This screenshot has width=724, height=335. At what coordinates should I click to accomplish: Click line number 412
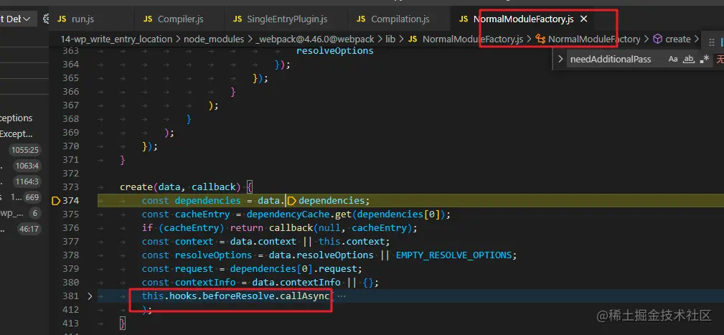[70, 310]
